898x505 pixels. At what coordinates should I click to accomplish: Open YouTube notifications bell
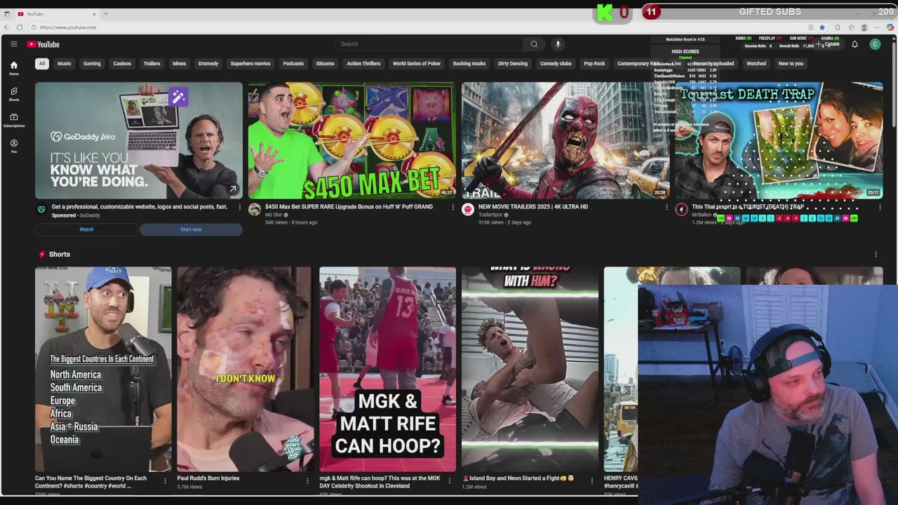(x=855, y=44)
